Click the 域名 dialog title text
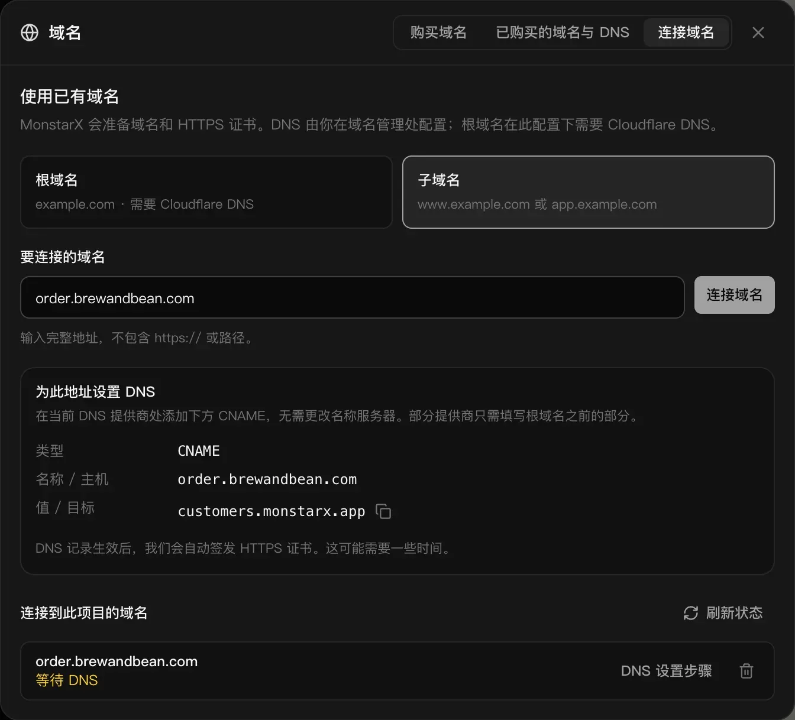This screenshot has width=795, height=720. (64, 33)
